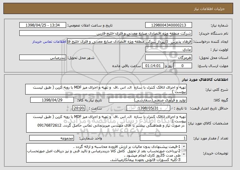Click the remaining days field showing 0
The width and height of the screenshot is (240, 170).
click(182, 66)
